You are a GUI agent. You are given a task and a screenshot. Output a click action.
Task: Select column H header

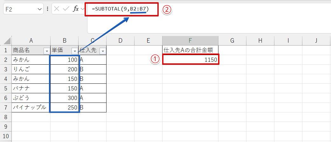(260, 40)
